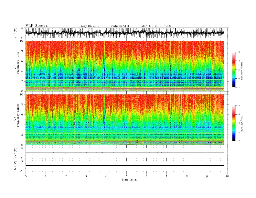
Task: Click the "6" minute tick label on time axis
Action: click(146, 176)
